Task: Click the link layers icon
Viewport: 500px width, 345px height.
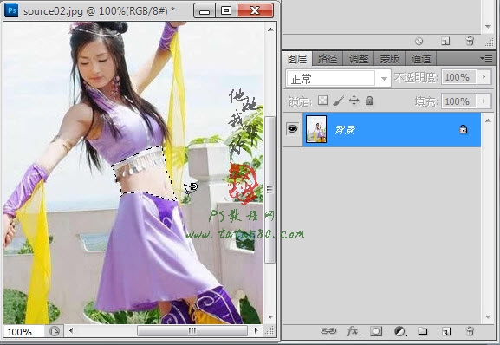Action: [328, 331]
